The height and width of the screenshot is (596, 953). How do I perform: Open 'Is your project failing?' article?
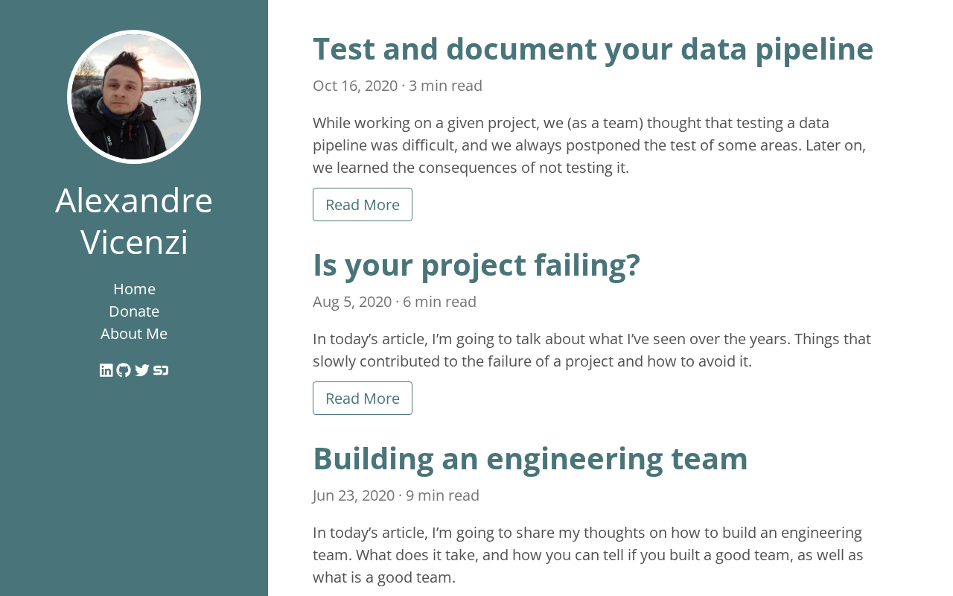point(476,264)
